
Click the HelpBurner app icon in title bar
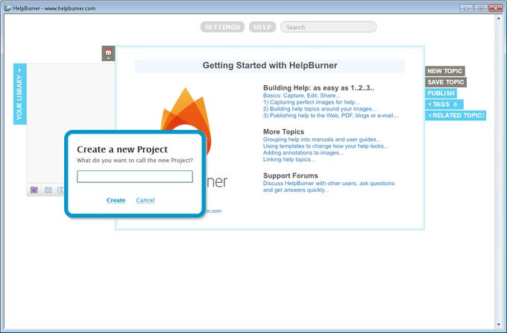pos(7,7)
